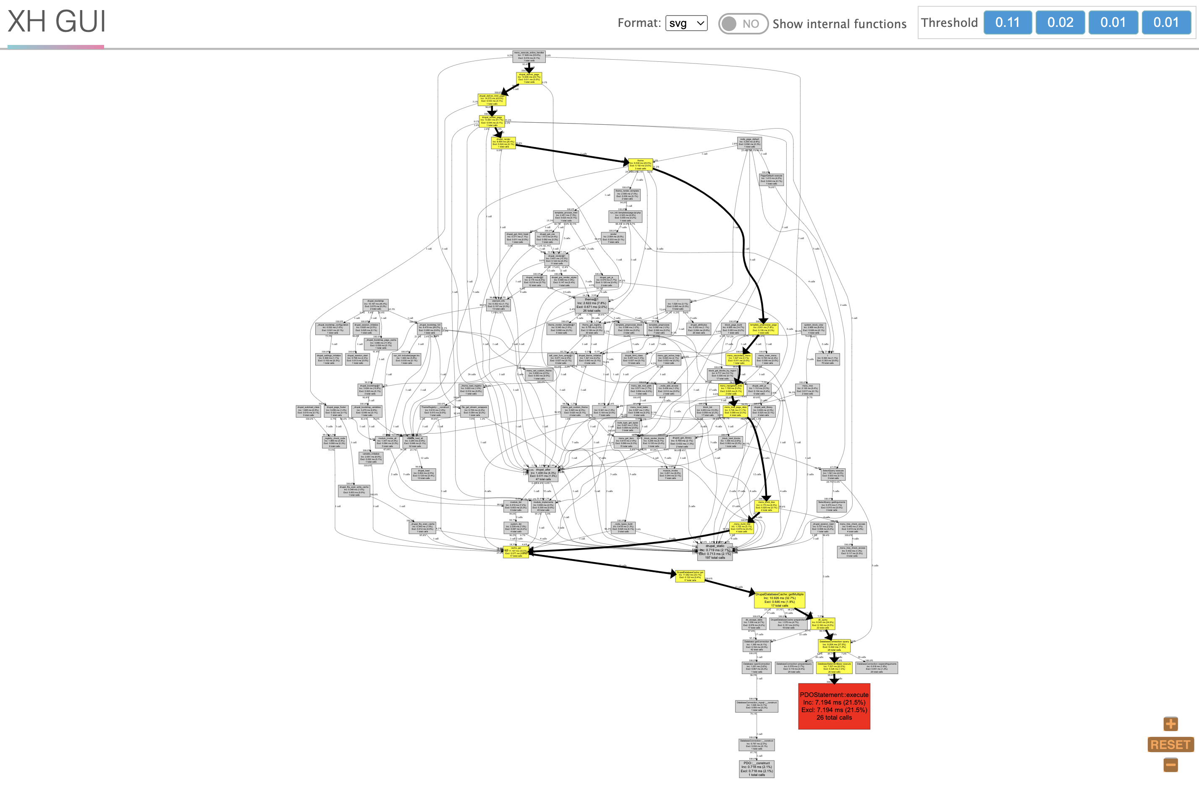Select the theme@1 graph node
Viewport: 1199px width, 789px height.
pos(592,305)
